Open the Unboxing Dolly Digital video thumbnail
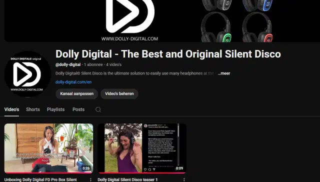This screenshot has height=182, width=320. [49, 148]
